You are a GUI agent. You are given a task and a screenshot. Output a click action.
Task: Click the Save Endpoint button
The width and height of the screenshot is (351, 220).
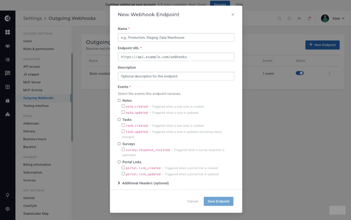(x=218, y=201)
